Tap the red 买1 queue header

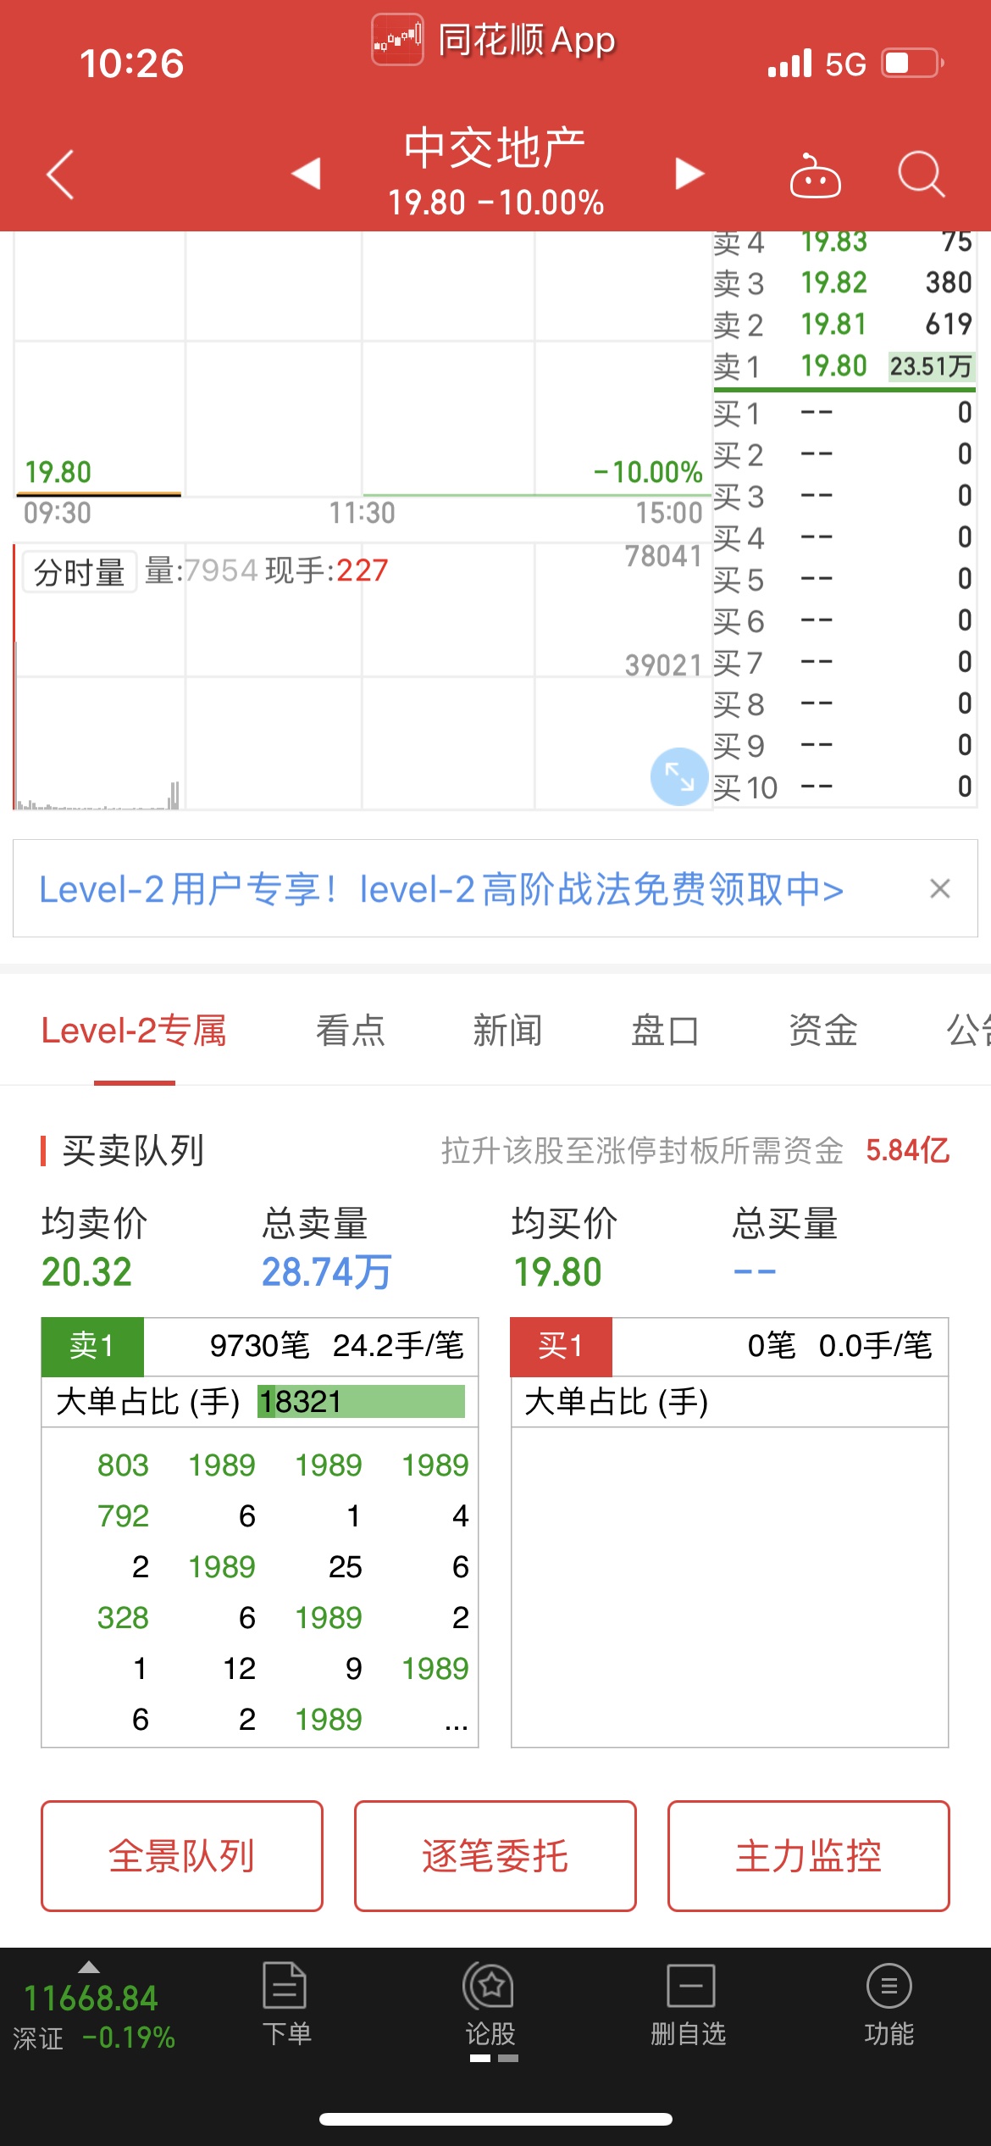561,1346
